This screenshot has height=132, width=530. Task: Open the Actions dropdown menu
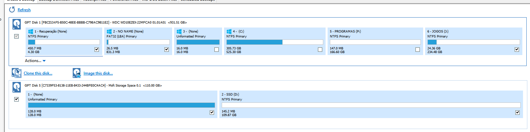pyautogui.click(x=35, y=61)
